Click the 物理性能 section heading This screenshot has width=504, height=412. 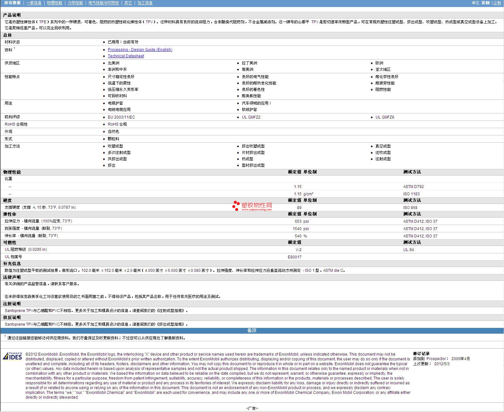tap(12, 172)
